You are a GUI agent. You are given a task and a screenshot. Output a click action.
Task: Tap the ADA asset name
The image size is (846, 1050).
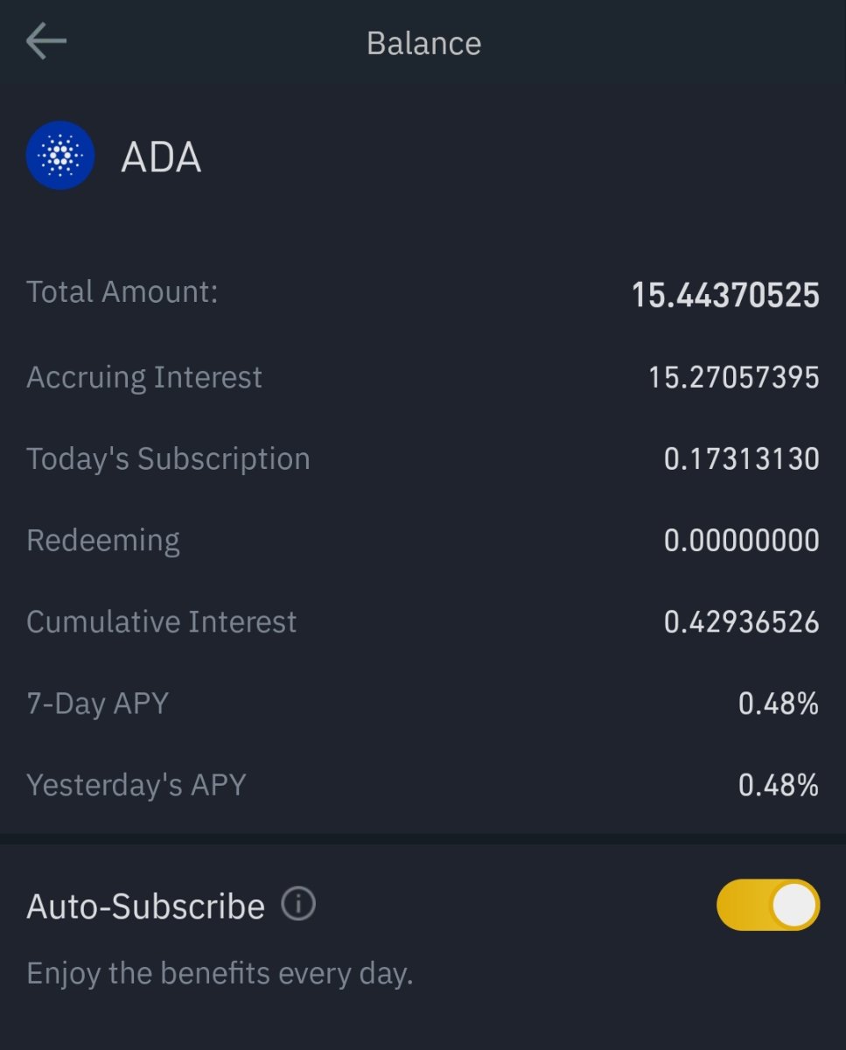(x=161, y=157)
